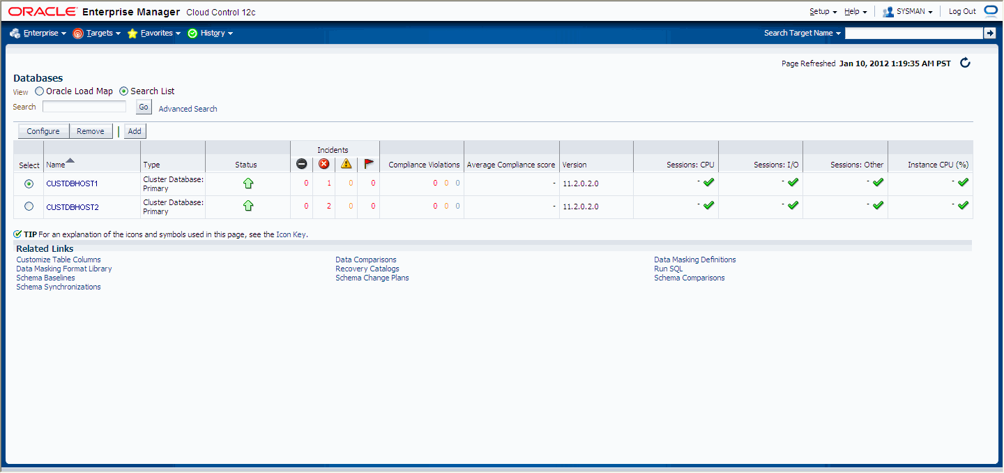
Task: Open the Targets menu
Action: [97, 33]
